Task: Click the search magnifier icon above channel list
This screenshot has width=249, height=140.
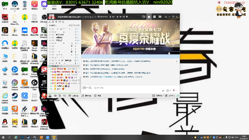Action: pyautogui.click(x=63, y=22)
